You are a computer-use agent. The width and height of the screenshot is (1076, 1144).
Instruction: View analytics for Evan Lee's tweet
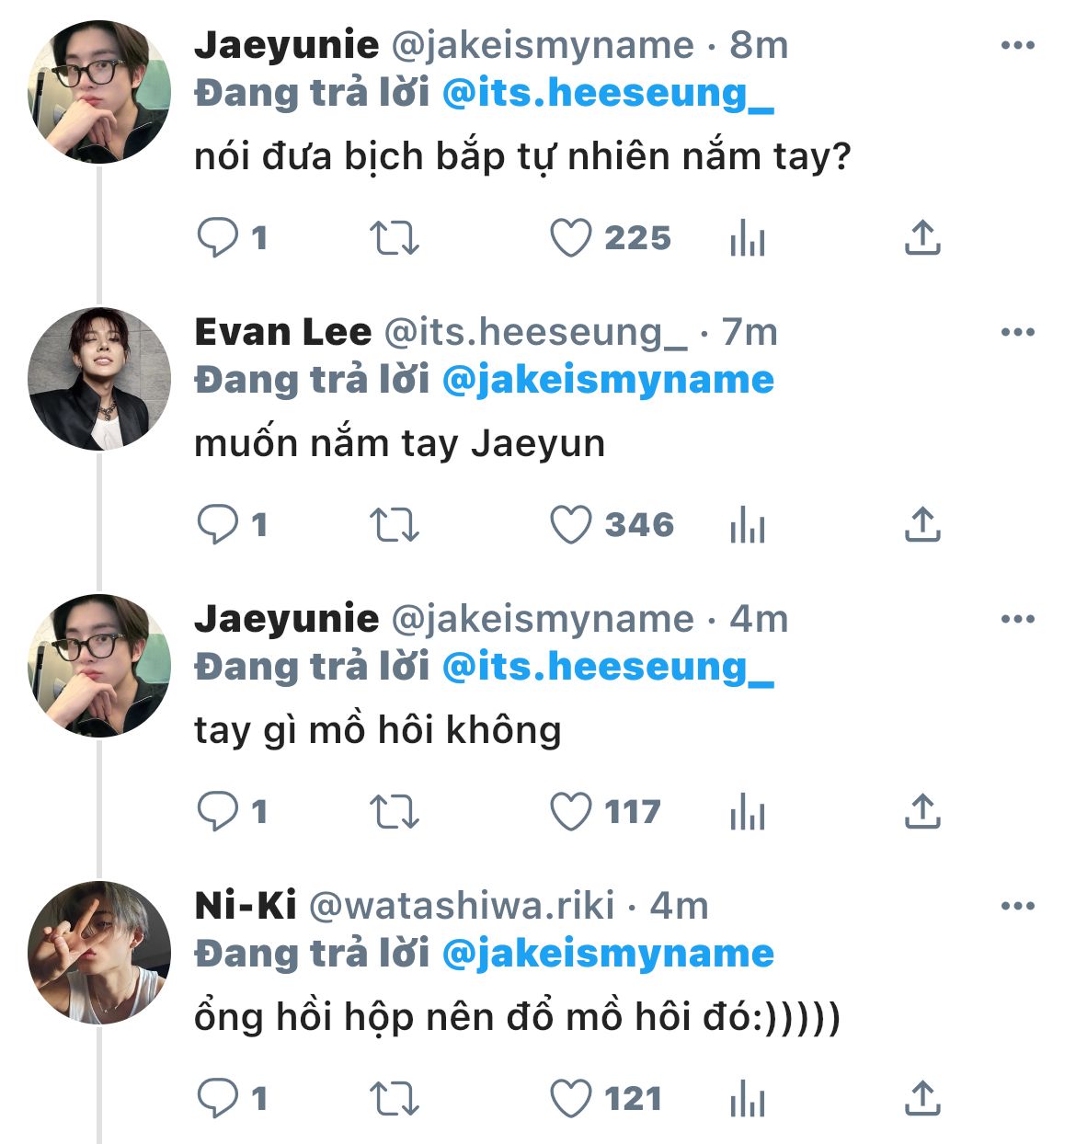(747, 525)
